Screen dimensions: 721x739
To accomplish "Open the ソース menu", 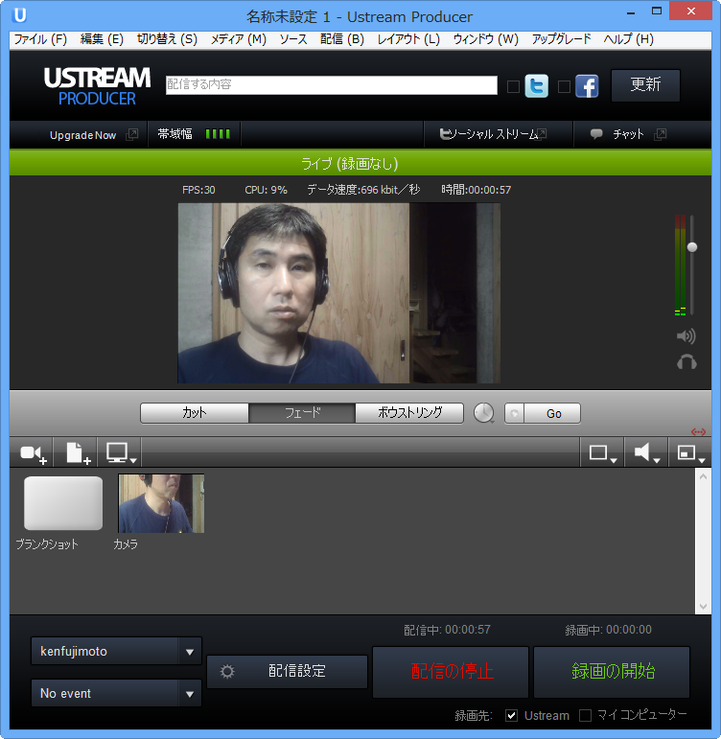I will (292, 39).
